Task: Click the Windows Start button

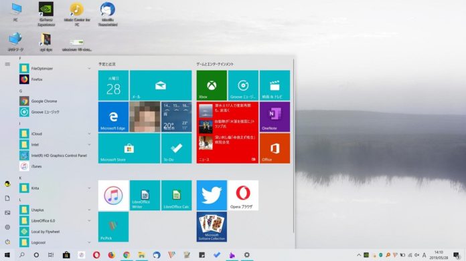Action: pyautogui.click(x=7, y=255)
